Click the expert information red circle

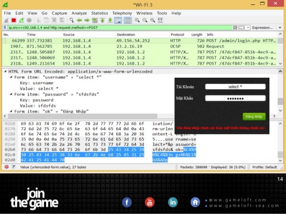(x=7, y=167)
